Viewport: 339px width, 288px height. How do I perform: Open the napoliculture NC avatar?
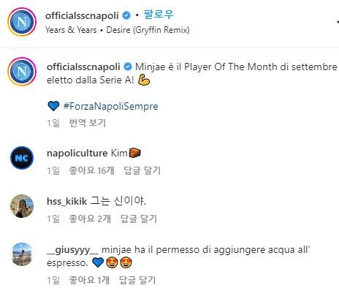click(22, 158)
